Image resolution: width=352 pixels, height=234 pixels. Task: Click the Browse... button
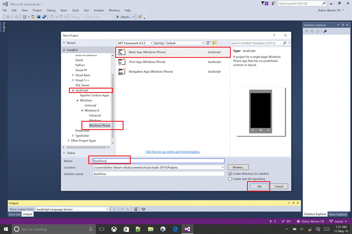(x=239, y=167)
